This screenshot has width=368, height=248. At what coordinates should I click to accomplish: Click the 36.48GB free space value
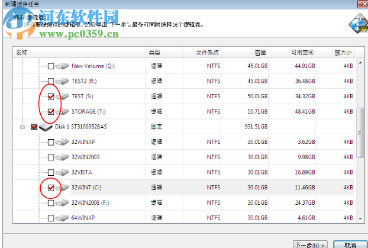click(305, 81)
